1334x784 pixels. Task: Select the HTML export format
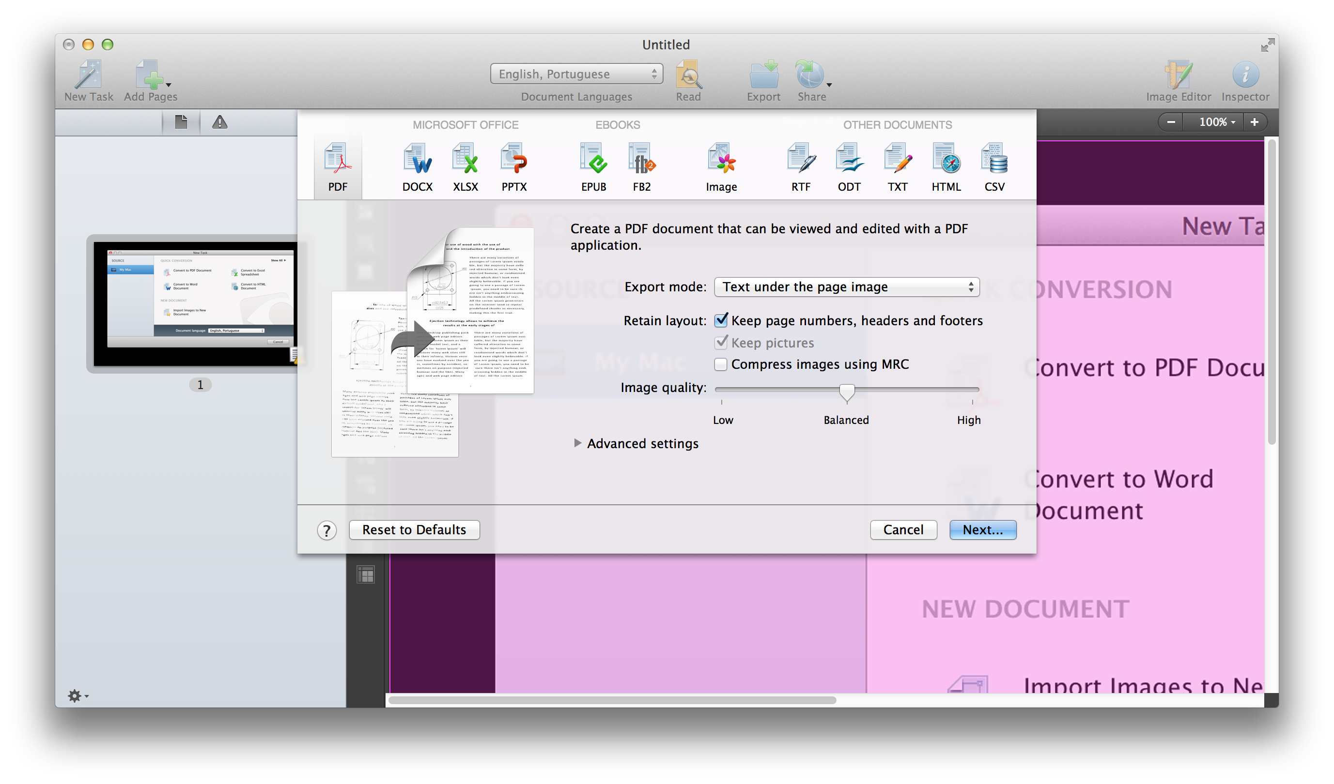[x=946, y=167]
